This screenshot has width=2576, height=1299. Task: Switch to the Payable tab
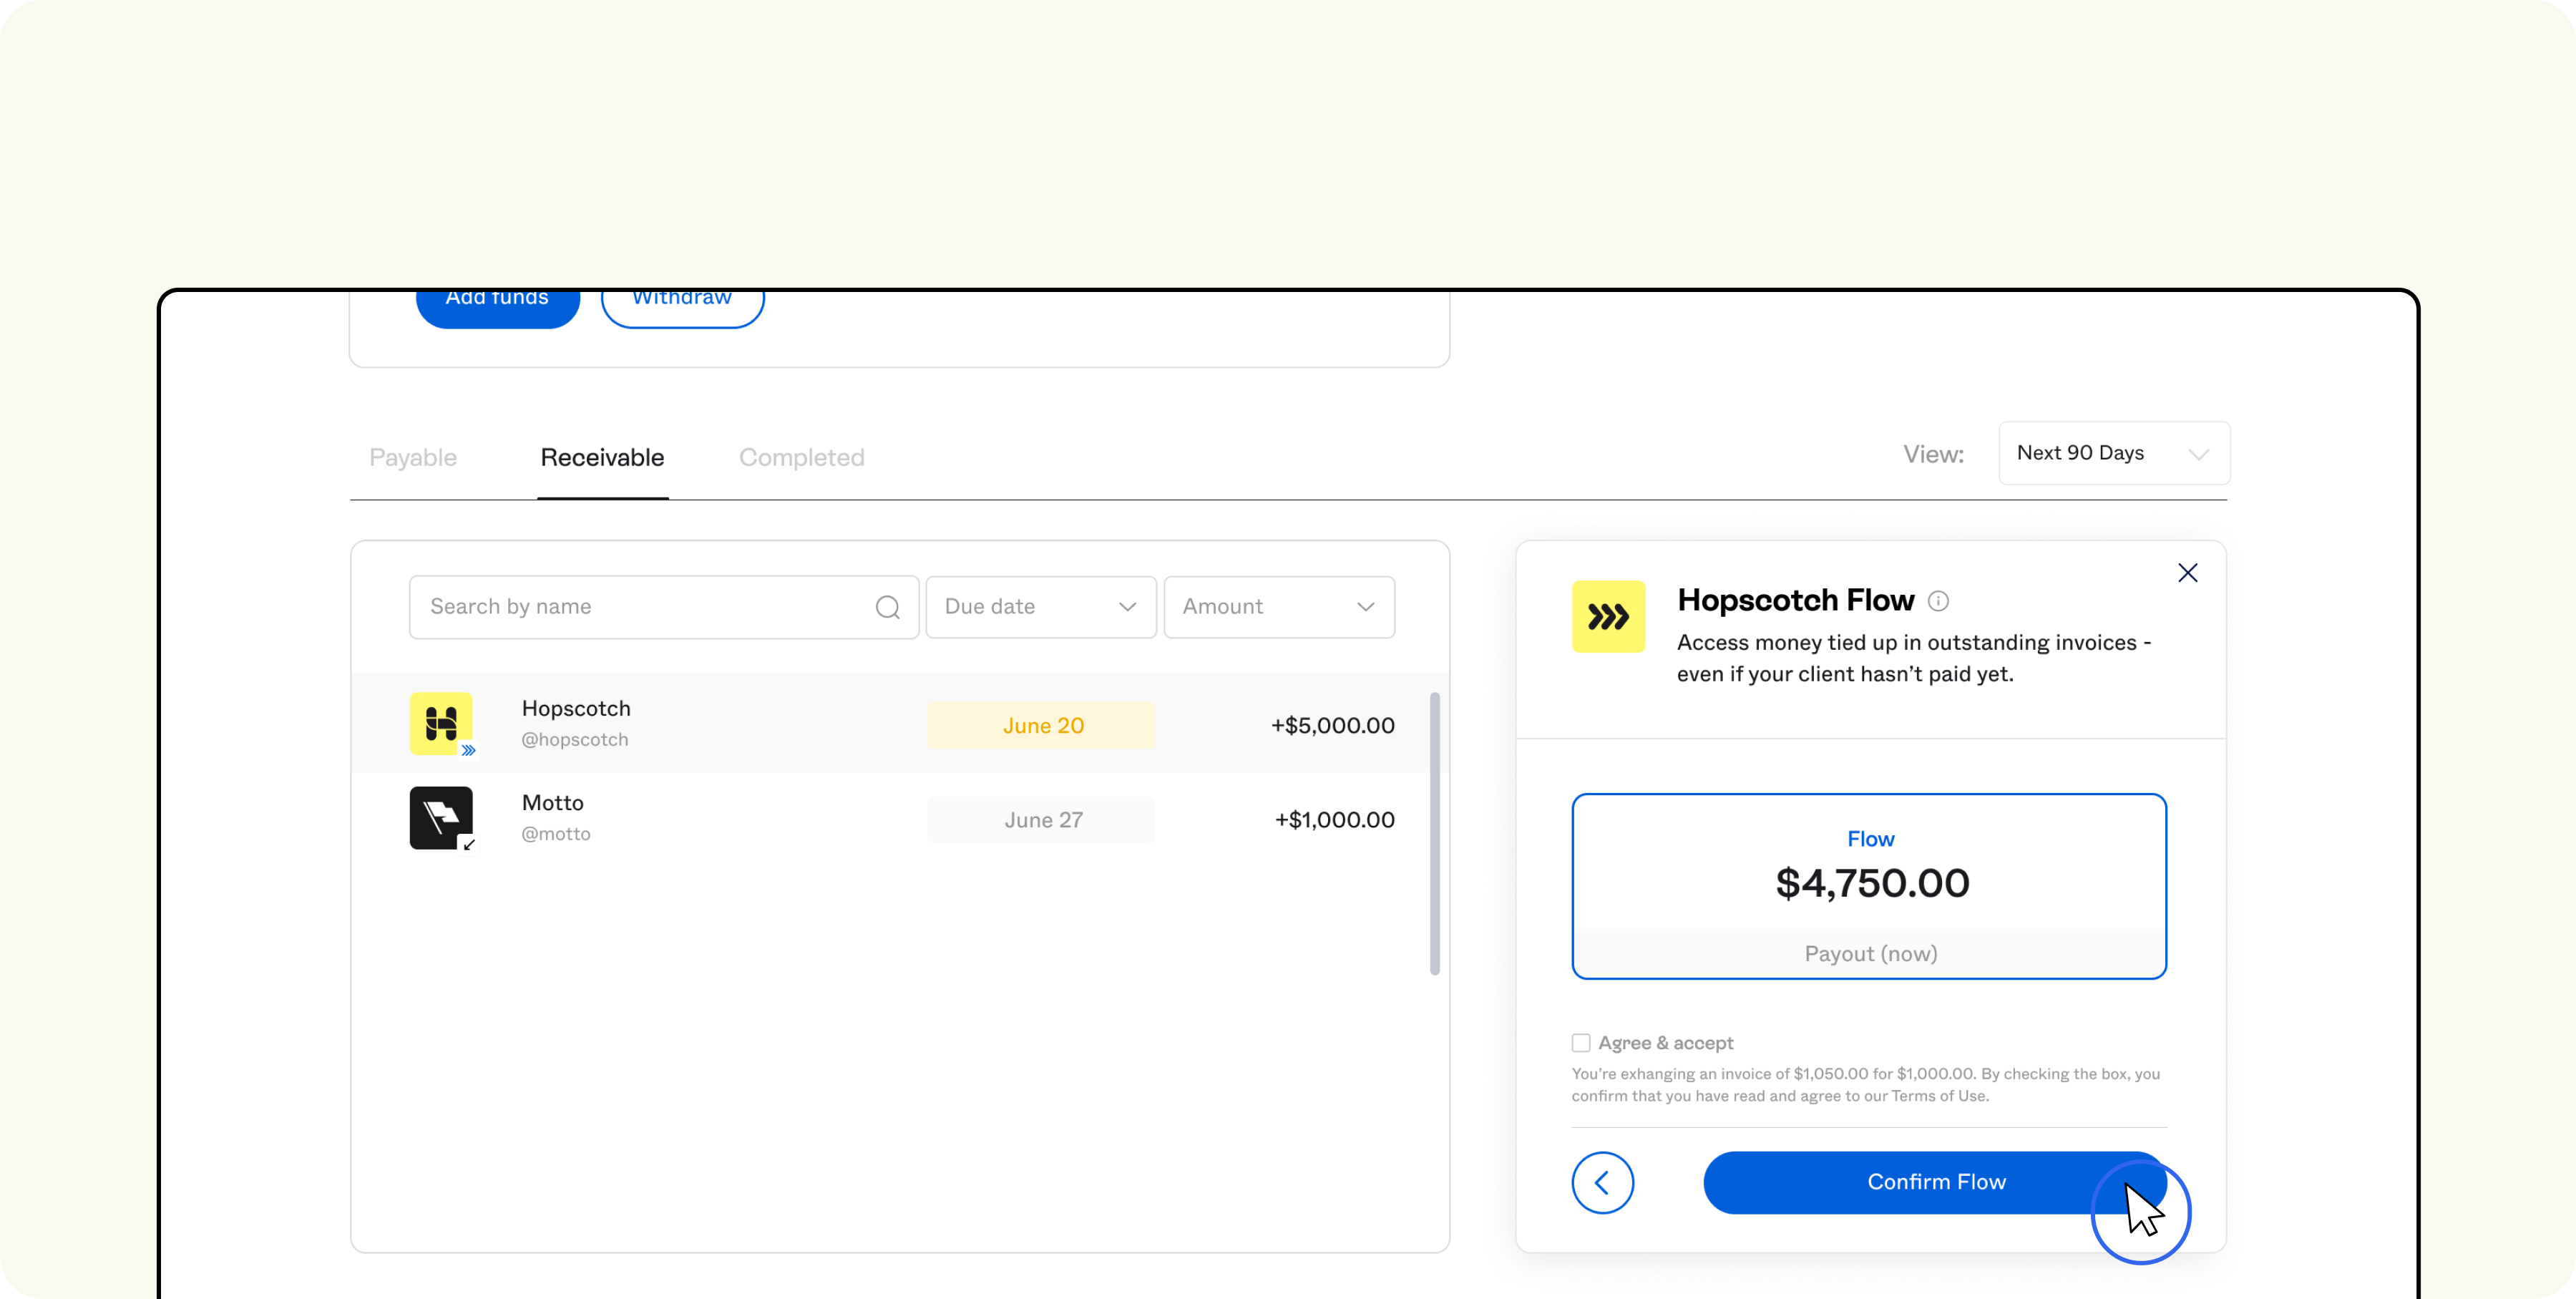[x=412, y=458]
